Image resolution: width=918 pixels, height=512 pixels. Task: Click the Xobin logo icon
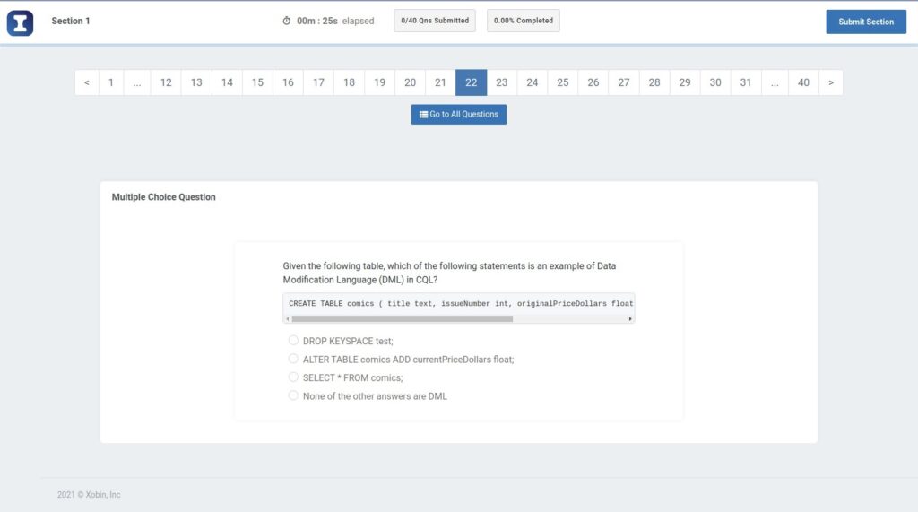point(20,22)
